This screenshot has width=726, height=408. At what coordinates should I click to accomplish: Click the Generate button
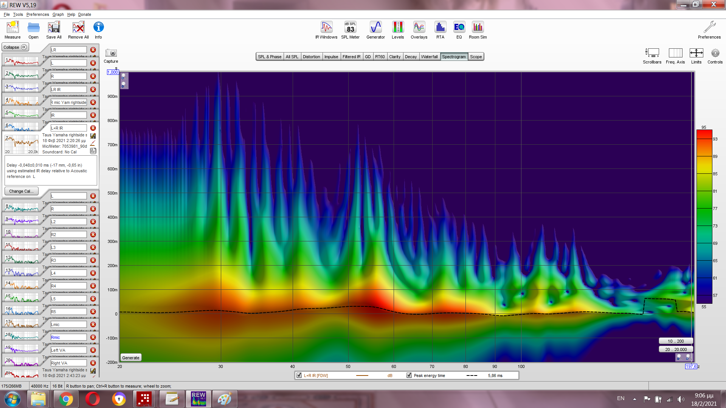(131, 358)
